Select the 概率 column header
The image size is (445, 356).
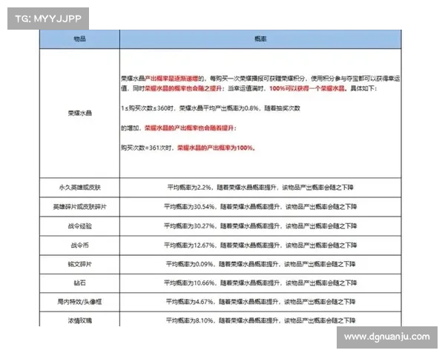coord(250,38)
